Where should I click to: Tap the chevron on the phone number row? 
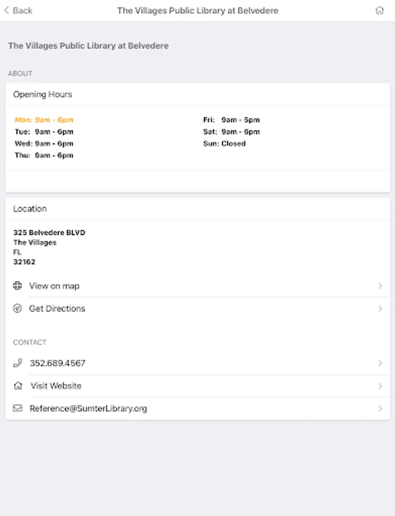pyautogui.click(x=380, y=363)
